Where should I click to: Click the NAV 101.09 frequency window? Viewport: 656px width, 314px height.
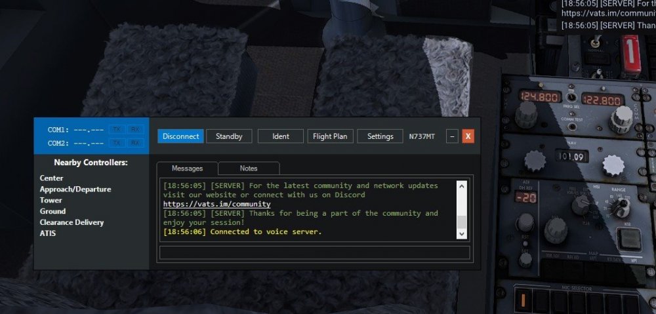point(572,157)
